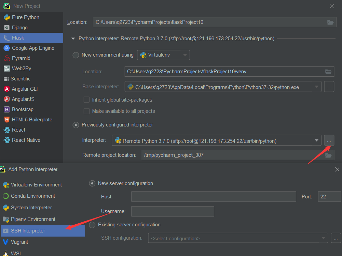Viewport: 342px width, 256px height.
Task: Click the Host input field
Action: click(214, 197)
